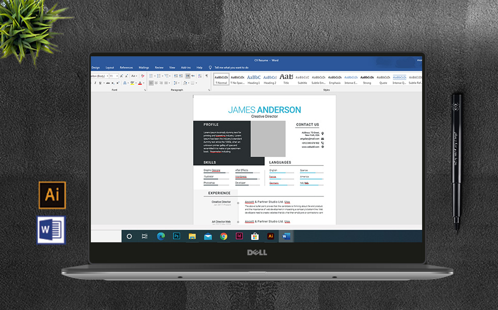Viewport: 498px width, 310px height.
Task: Toggle Align Left paragraph alignment
Action: coord(151,83)
